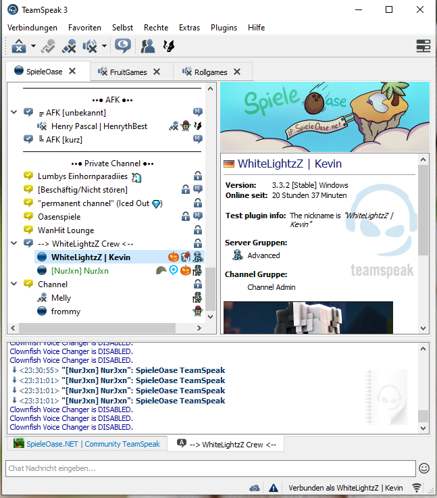Select user [NurJxn] NurJxn

(80, 271)
